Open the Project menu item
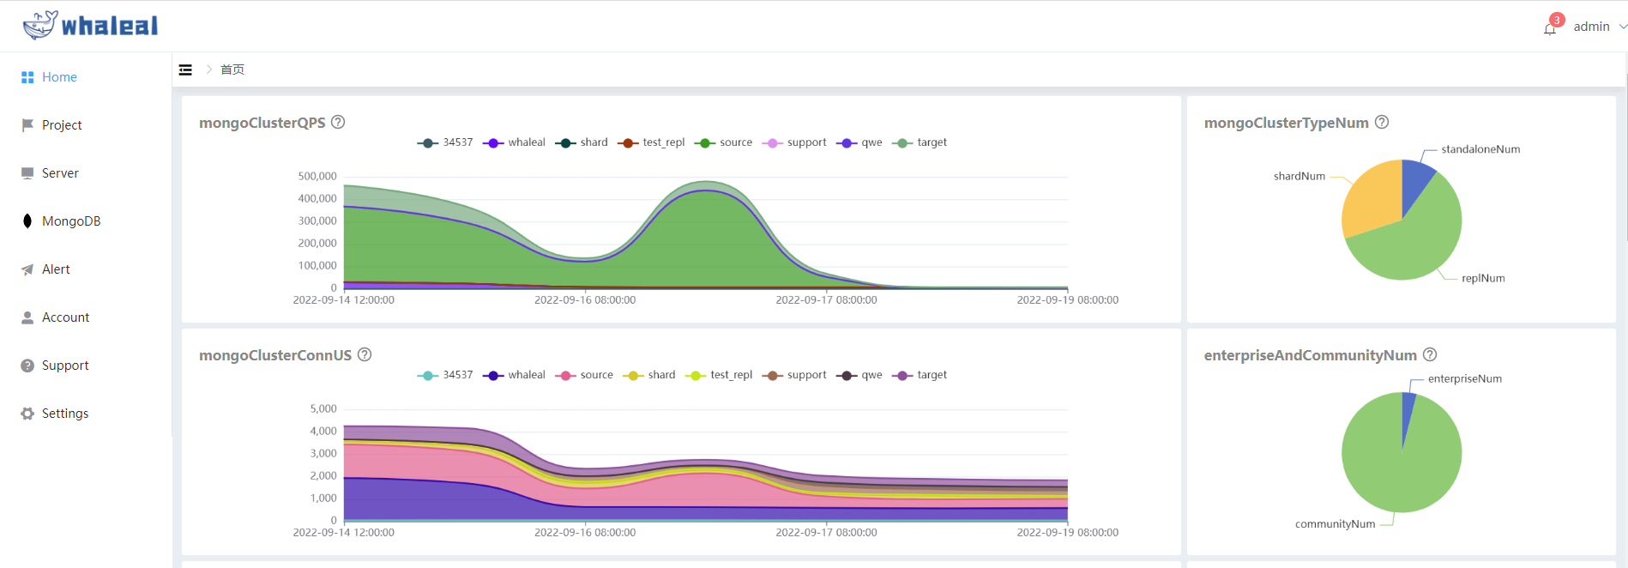The height and width of the screenshot is (568, 1628). point(62,125)
